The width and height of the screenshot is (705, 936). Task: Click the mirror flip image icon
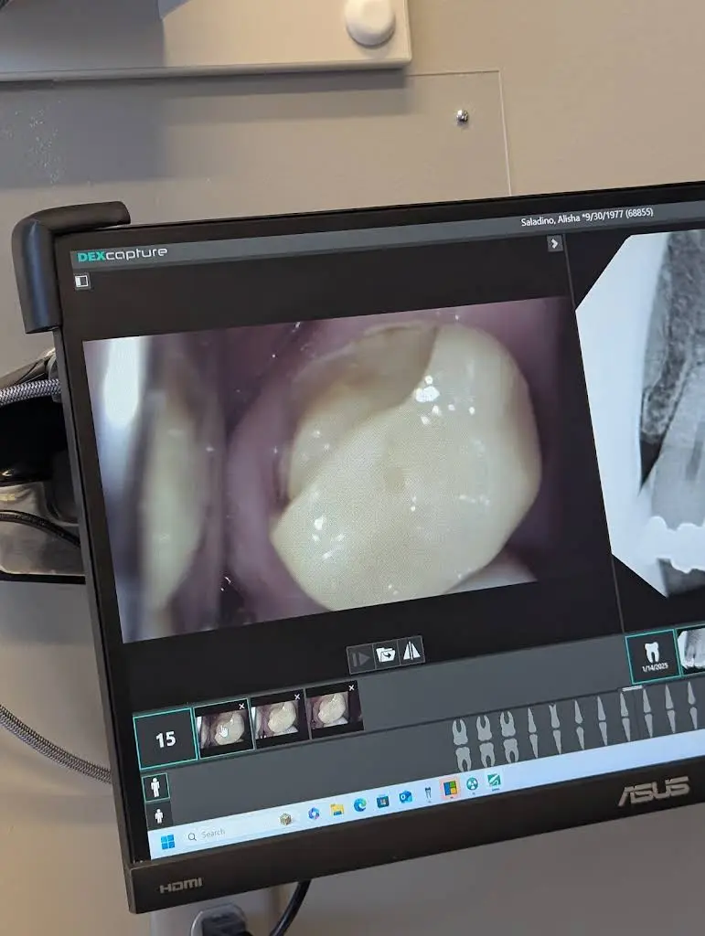coord(411,651)
